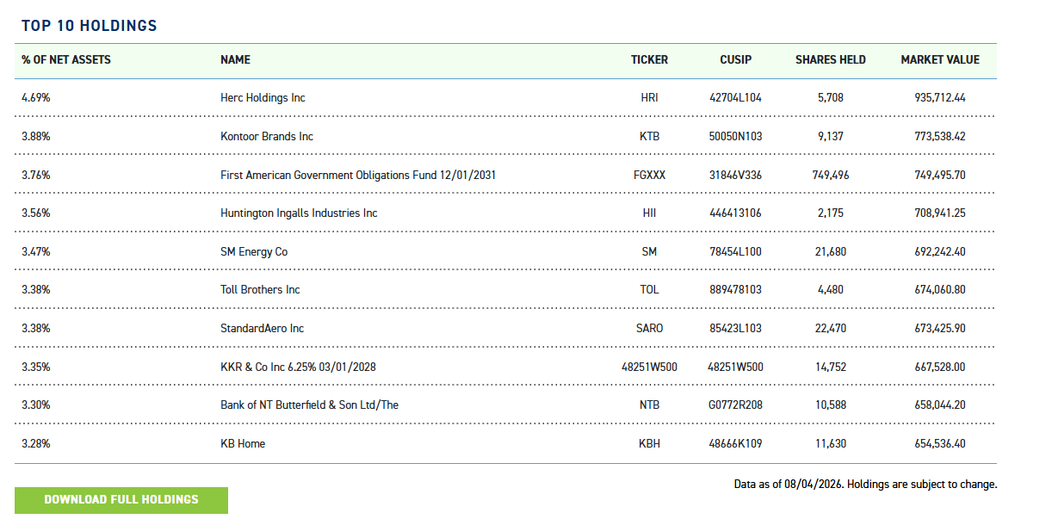The height and width of the screenshot is (519, 1058).
Task: Click Huntington Ingalls Industries Inc name
Action: 299,213
